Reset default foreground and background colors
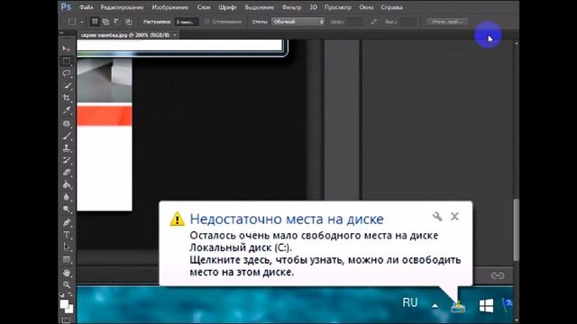This screenshot has height=324, width=577. click(62, 294)
